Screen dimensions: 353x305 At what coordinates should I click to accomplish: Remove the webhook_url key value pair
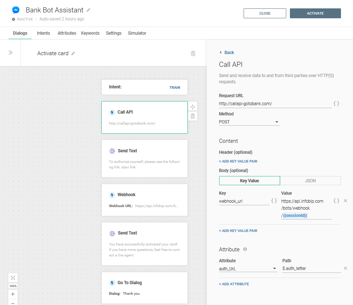pyautogui.click(x=345, y=201)
